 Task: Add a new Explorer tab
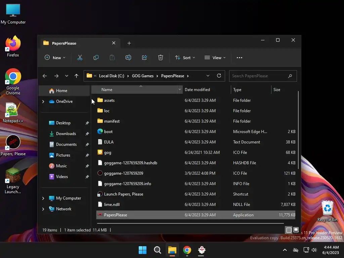pos(129,43)
